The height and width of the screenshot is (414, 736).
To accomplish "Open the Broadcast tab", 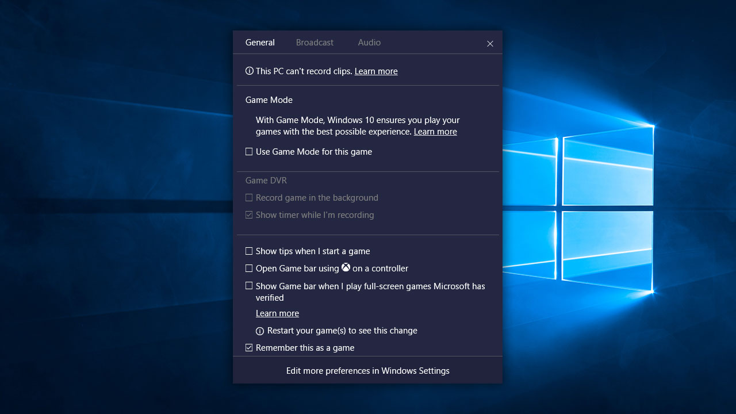I will 315,43.
